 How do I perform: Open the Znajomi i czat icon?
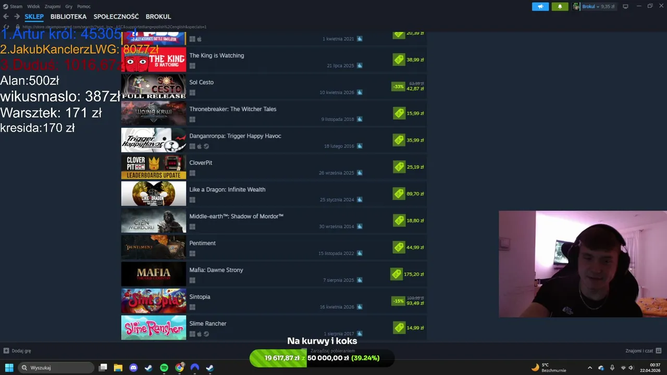click(x=659, y=351)
